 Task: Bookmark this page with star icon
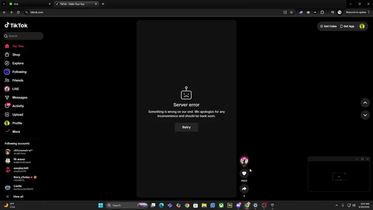[x=291, y=12]
